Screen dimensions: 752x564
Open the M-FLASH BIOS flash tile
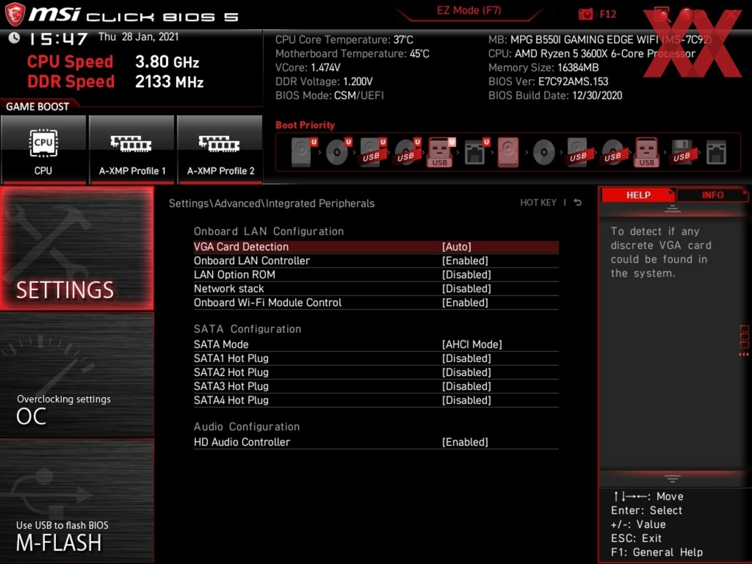click(x=77, y=501)
